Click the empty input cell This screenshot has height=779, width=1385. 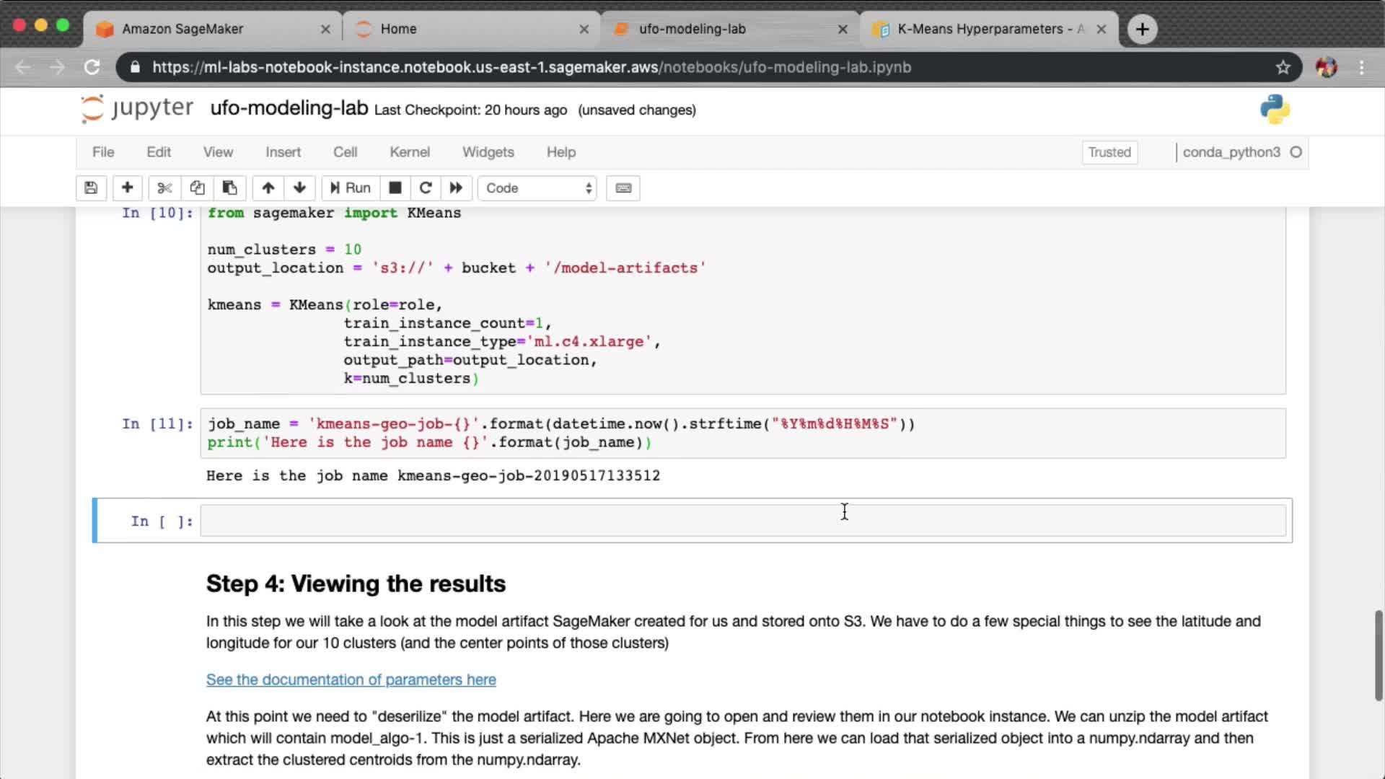point(743,521)
